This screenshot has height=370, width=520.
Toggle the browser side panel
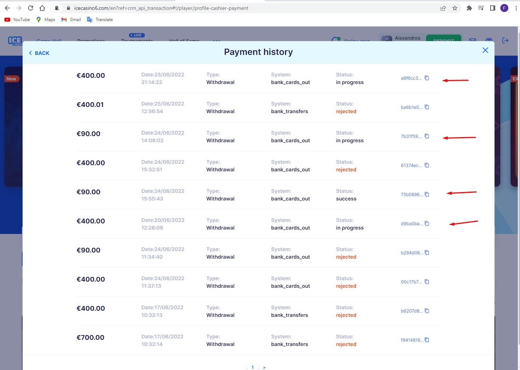point(492,8)
